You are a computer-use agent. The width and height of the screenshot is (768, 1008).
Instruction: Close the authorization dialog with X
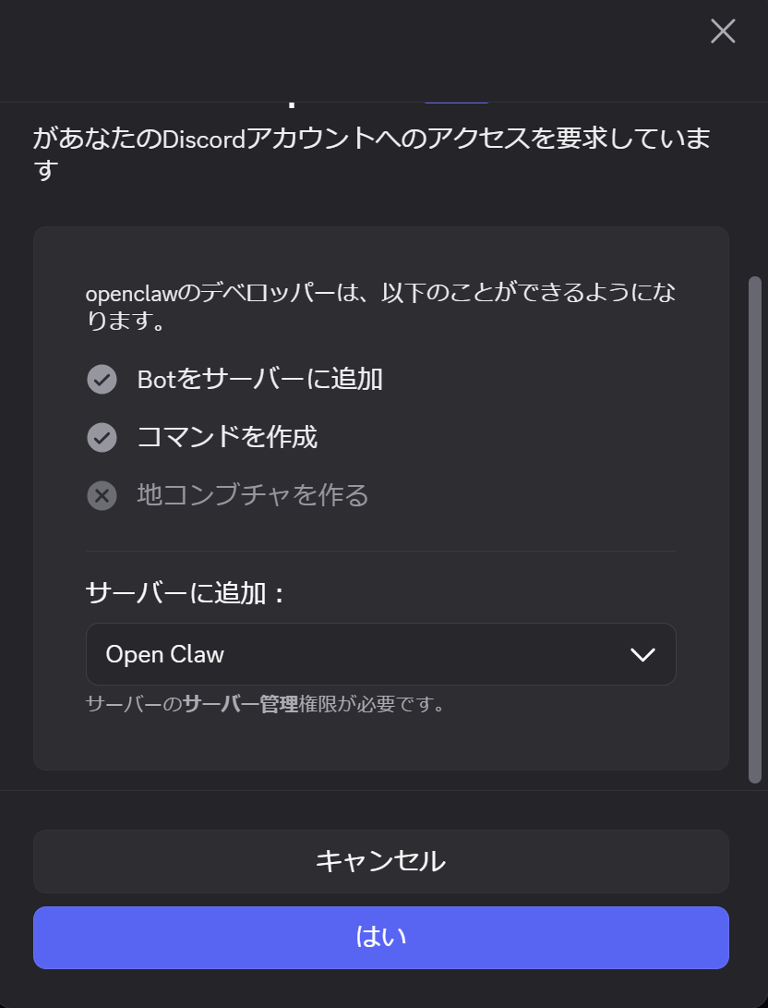tap(723, 31)
